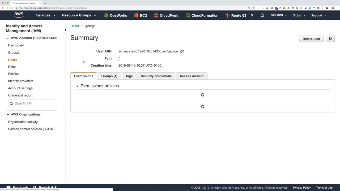Collapse the AWS Organizations section
The width and height of the screenshot is (340, 191).
tap(8, 115)
